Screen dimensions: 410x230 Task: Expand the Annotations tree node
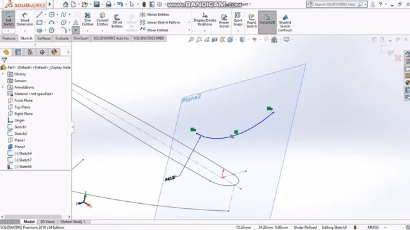3,87
